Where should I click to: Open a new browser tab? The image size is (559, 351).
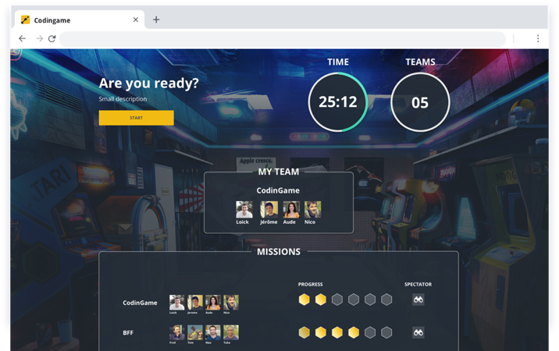pos(156,19)
